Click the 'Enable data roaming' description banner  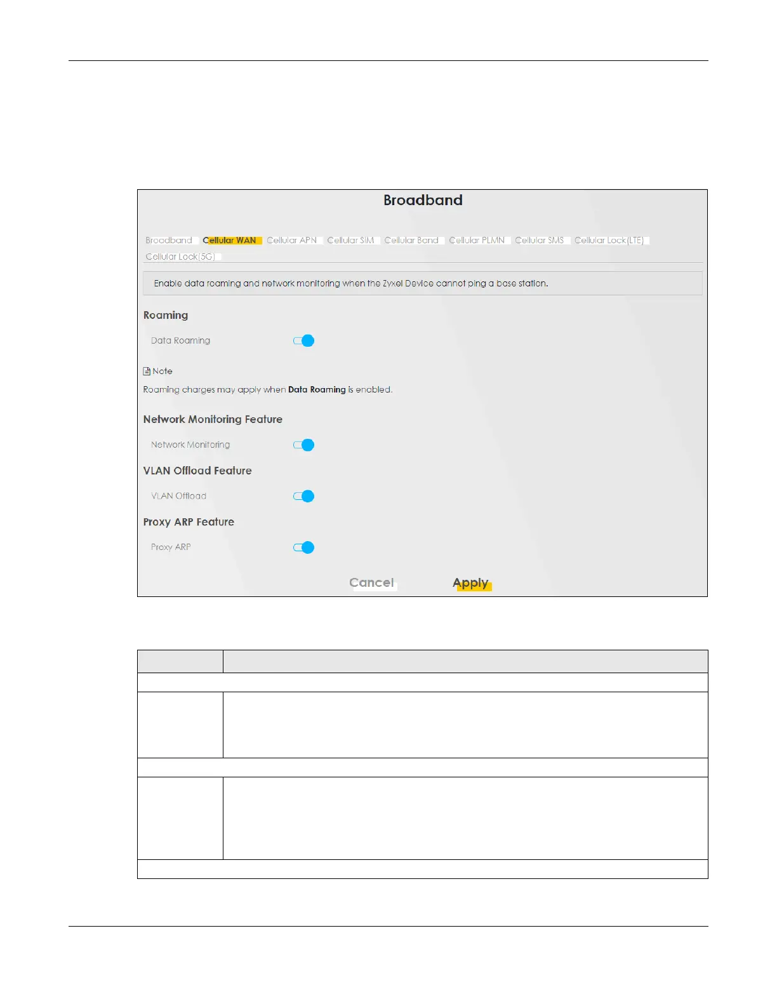[x=423, y=284]
